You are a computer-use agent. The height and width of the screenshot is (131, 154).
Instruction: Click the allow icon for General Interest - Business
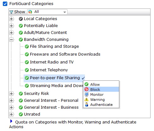21,107
